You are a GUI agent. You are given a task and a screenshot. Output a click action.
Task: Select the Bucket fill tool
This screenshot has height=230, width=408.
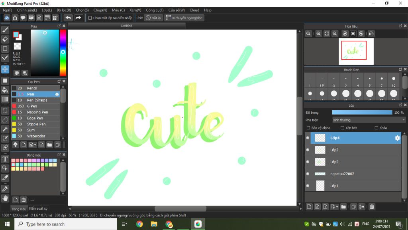point(5,90)
